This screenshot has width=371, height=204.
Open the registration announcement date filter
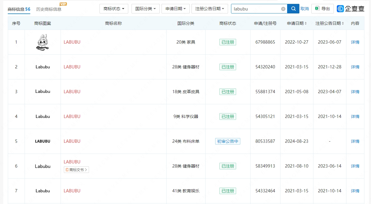coord(209,9)
